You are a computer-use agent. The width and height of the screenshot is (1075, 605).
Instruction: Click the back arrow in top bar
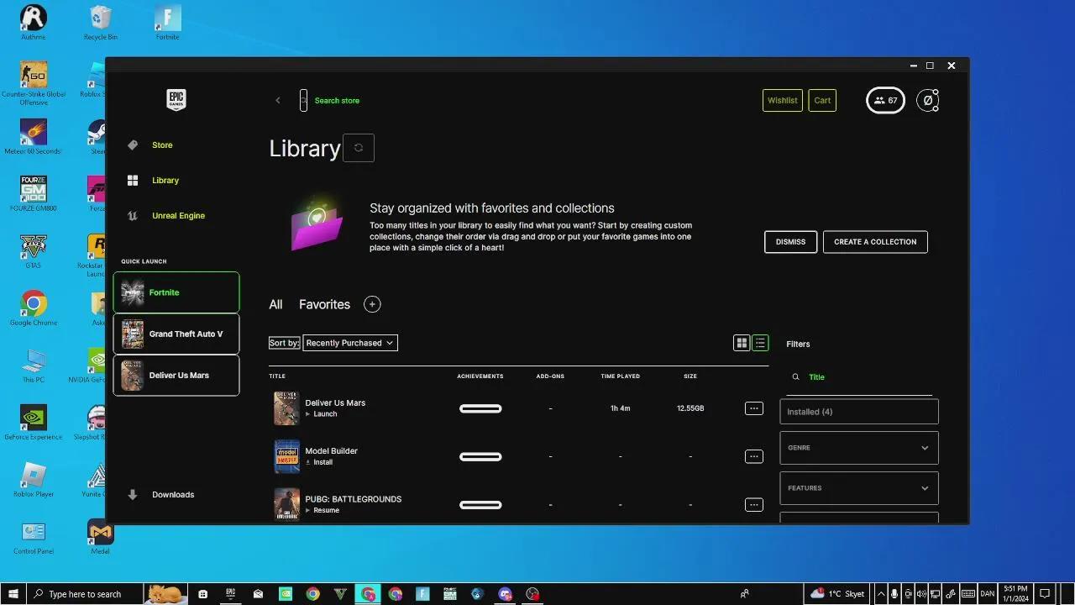(278, 101)
